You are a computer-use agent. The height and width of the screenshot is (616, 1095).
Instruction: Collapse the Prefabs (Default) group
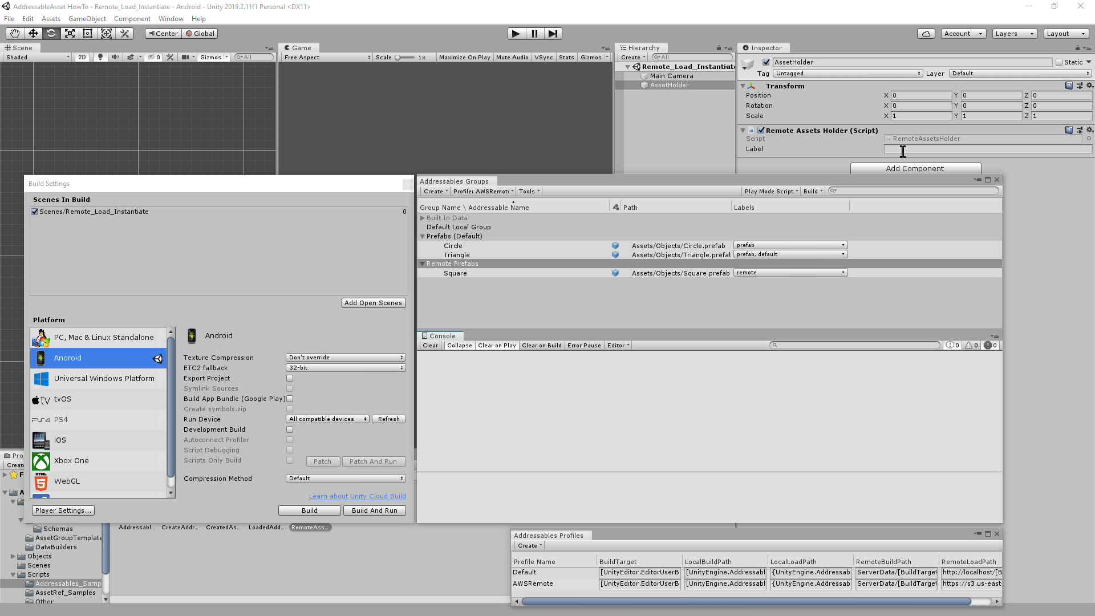[x=422, y=236]
